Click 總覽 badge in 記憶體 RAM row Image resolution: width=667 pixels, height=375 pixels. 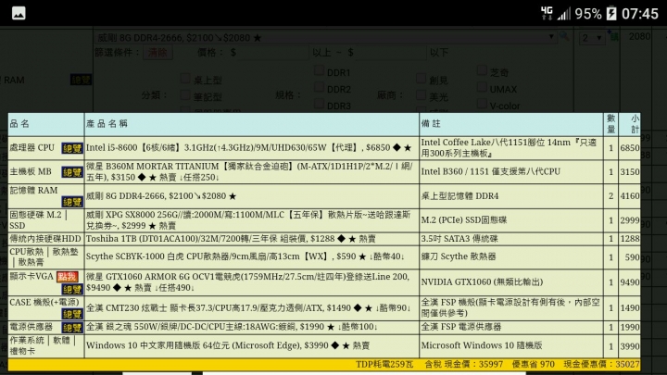coord(72,202)
